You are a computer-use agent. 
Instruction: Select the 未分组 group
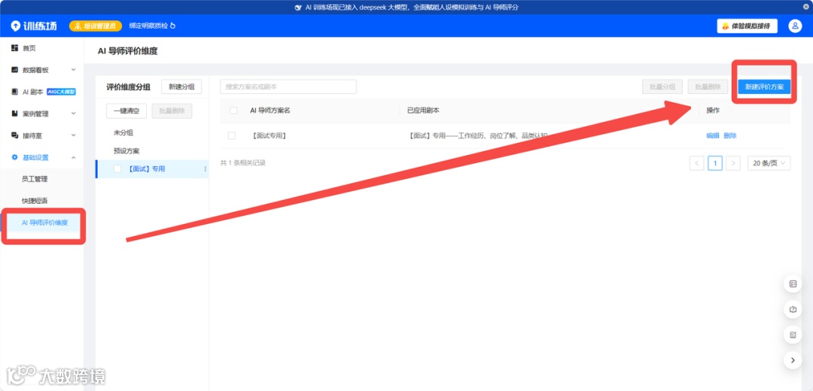[123, 133]
